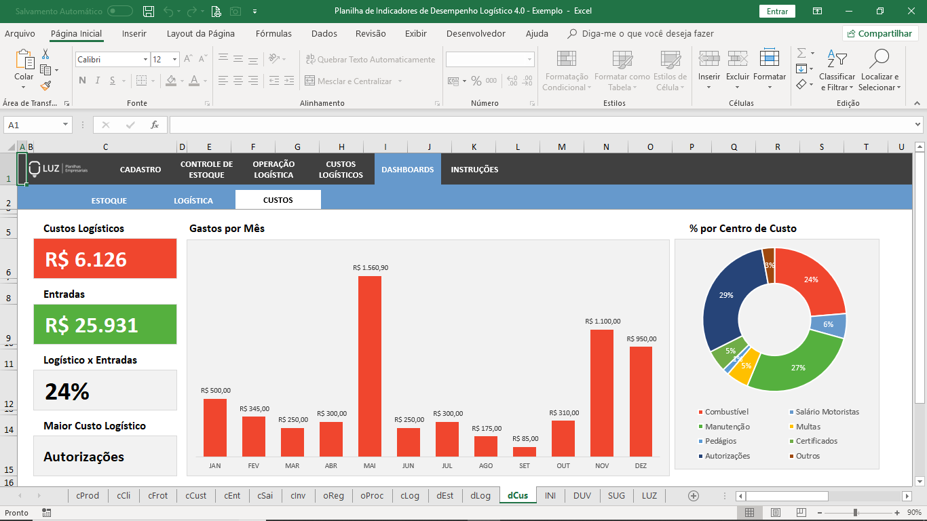Center text horizontally in the Alinhamento group
This screenshot has width=927, height=521.
pyautogui.click(x=237, y=81)
